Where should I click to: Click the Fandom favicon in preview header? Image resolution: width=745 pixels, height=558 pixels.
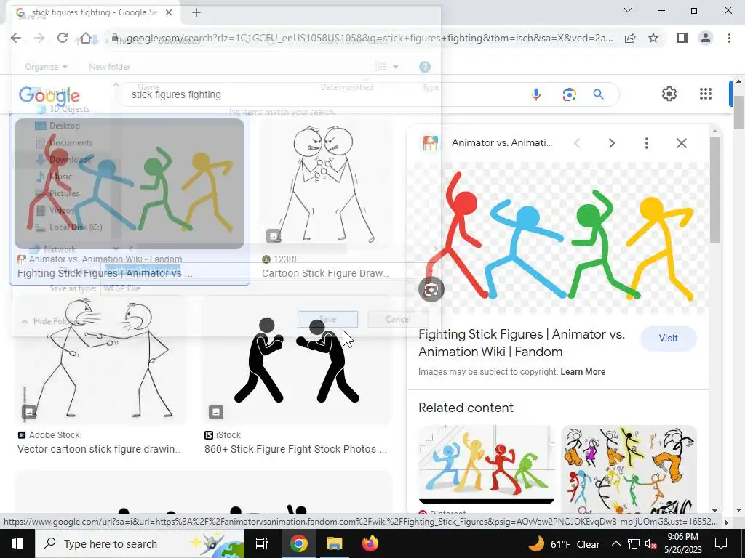point(430,143)
